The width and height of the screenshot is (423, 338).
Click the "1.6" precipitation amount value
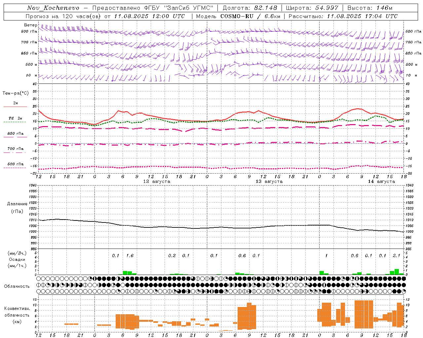click(130, 255)
